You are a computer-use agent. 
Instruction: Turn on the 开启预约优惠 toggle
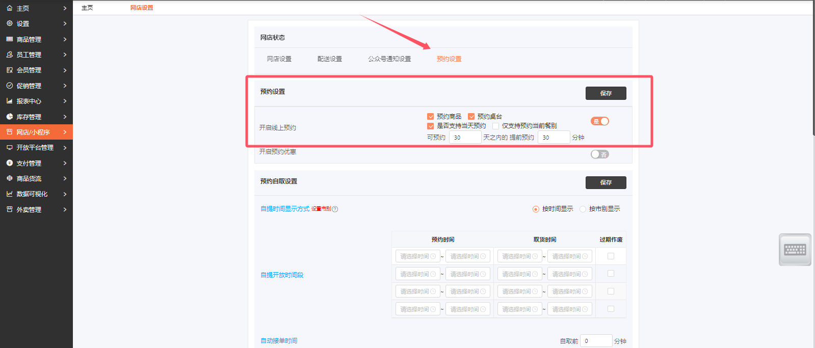(599, 154)
